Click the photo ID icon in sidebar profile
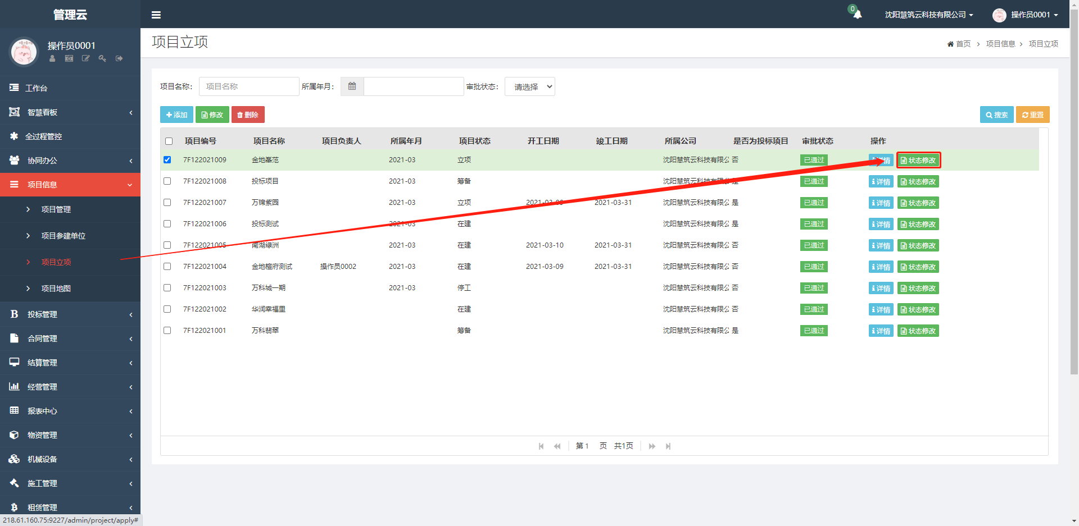Image resolution: width=1079 pixels, height=526 pixels. [69, 58]
